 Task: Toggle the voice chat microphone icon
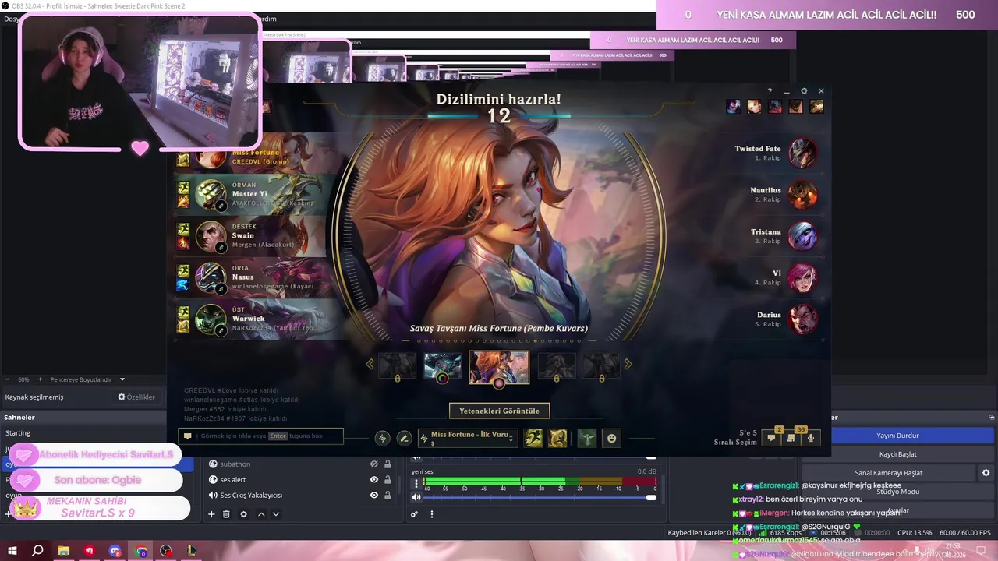[811, 438]
